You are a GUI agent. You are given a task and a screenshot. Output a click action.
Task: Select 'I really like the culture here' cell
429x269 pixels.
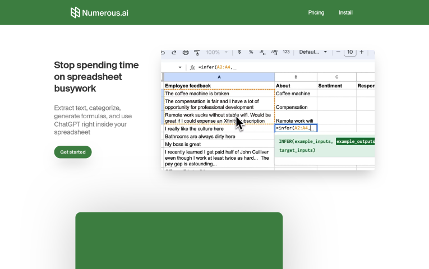click(x=219, y=128)
